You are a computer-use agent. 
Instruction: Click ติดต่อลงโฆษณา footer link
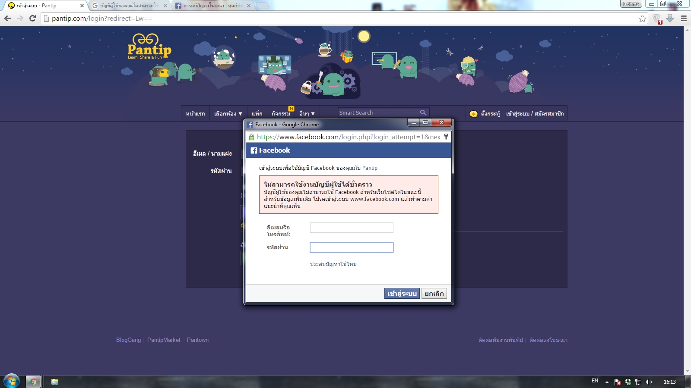[x=548, y=340]
